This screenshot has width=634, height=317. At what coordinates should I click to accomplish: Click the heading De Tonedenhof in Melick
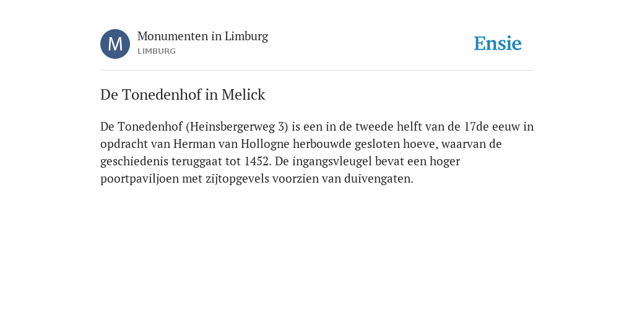(183, 95)
